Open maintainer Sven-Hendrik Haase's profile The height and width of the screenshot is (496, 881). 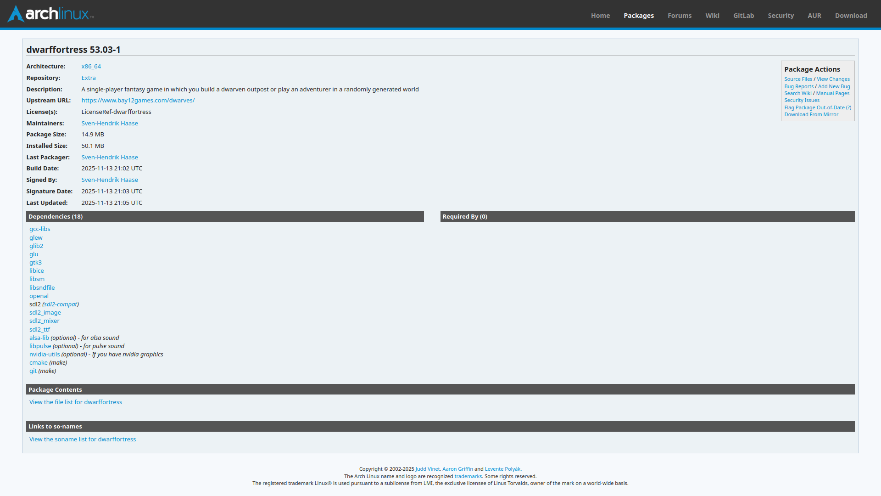pyautogui.click(x=110, y=124)
